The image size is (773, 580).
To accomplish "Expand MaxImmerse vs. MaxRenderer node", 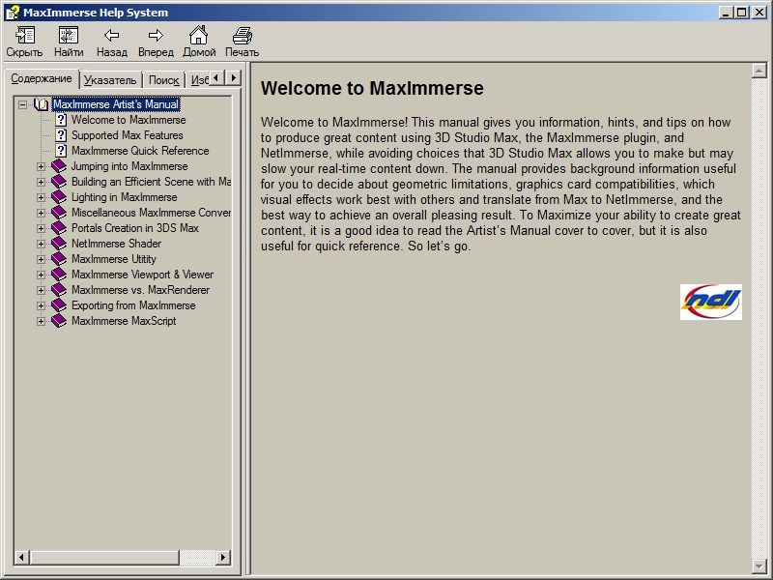I will (x=41, y=290).
